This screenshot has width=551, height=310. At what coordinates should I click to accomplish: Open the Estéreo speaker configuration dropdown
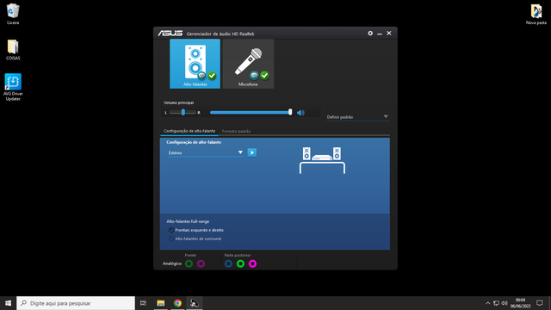click(206, 152)
